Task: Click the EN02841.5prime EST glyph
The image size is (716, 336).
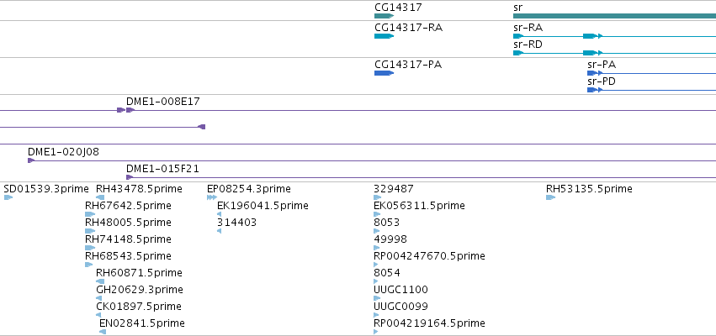Action: 103,332
